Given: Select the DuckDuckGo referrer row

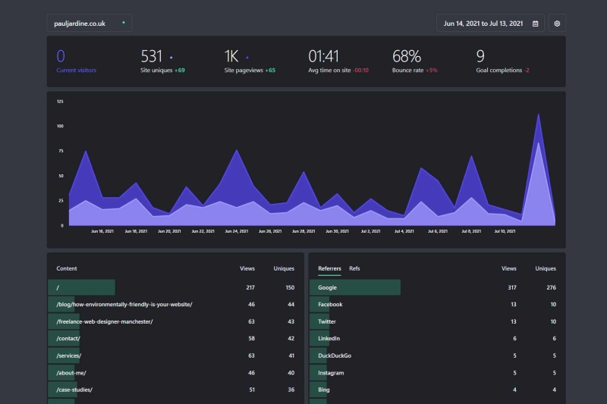Looking at the screenshot, I should tap(437, 355).
